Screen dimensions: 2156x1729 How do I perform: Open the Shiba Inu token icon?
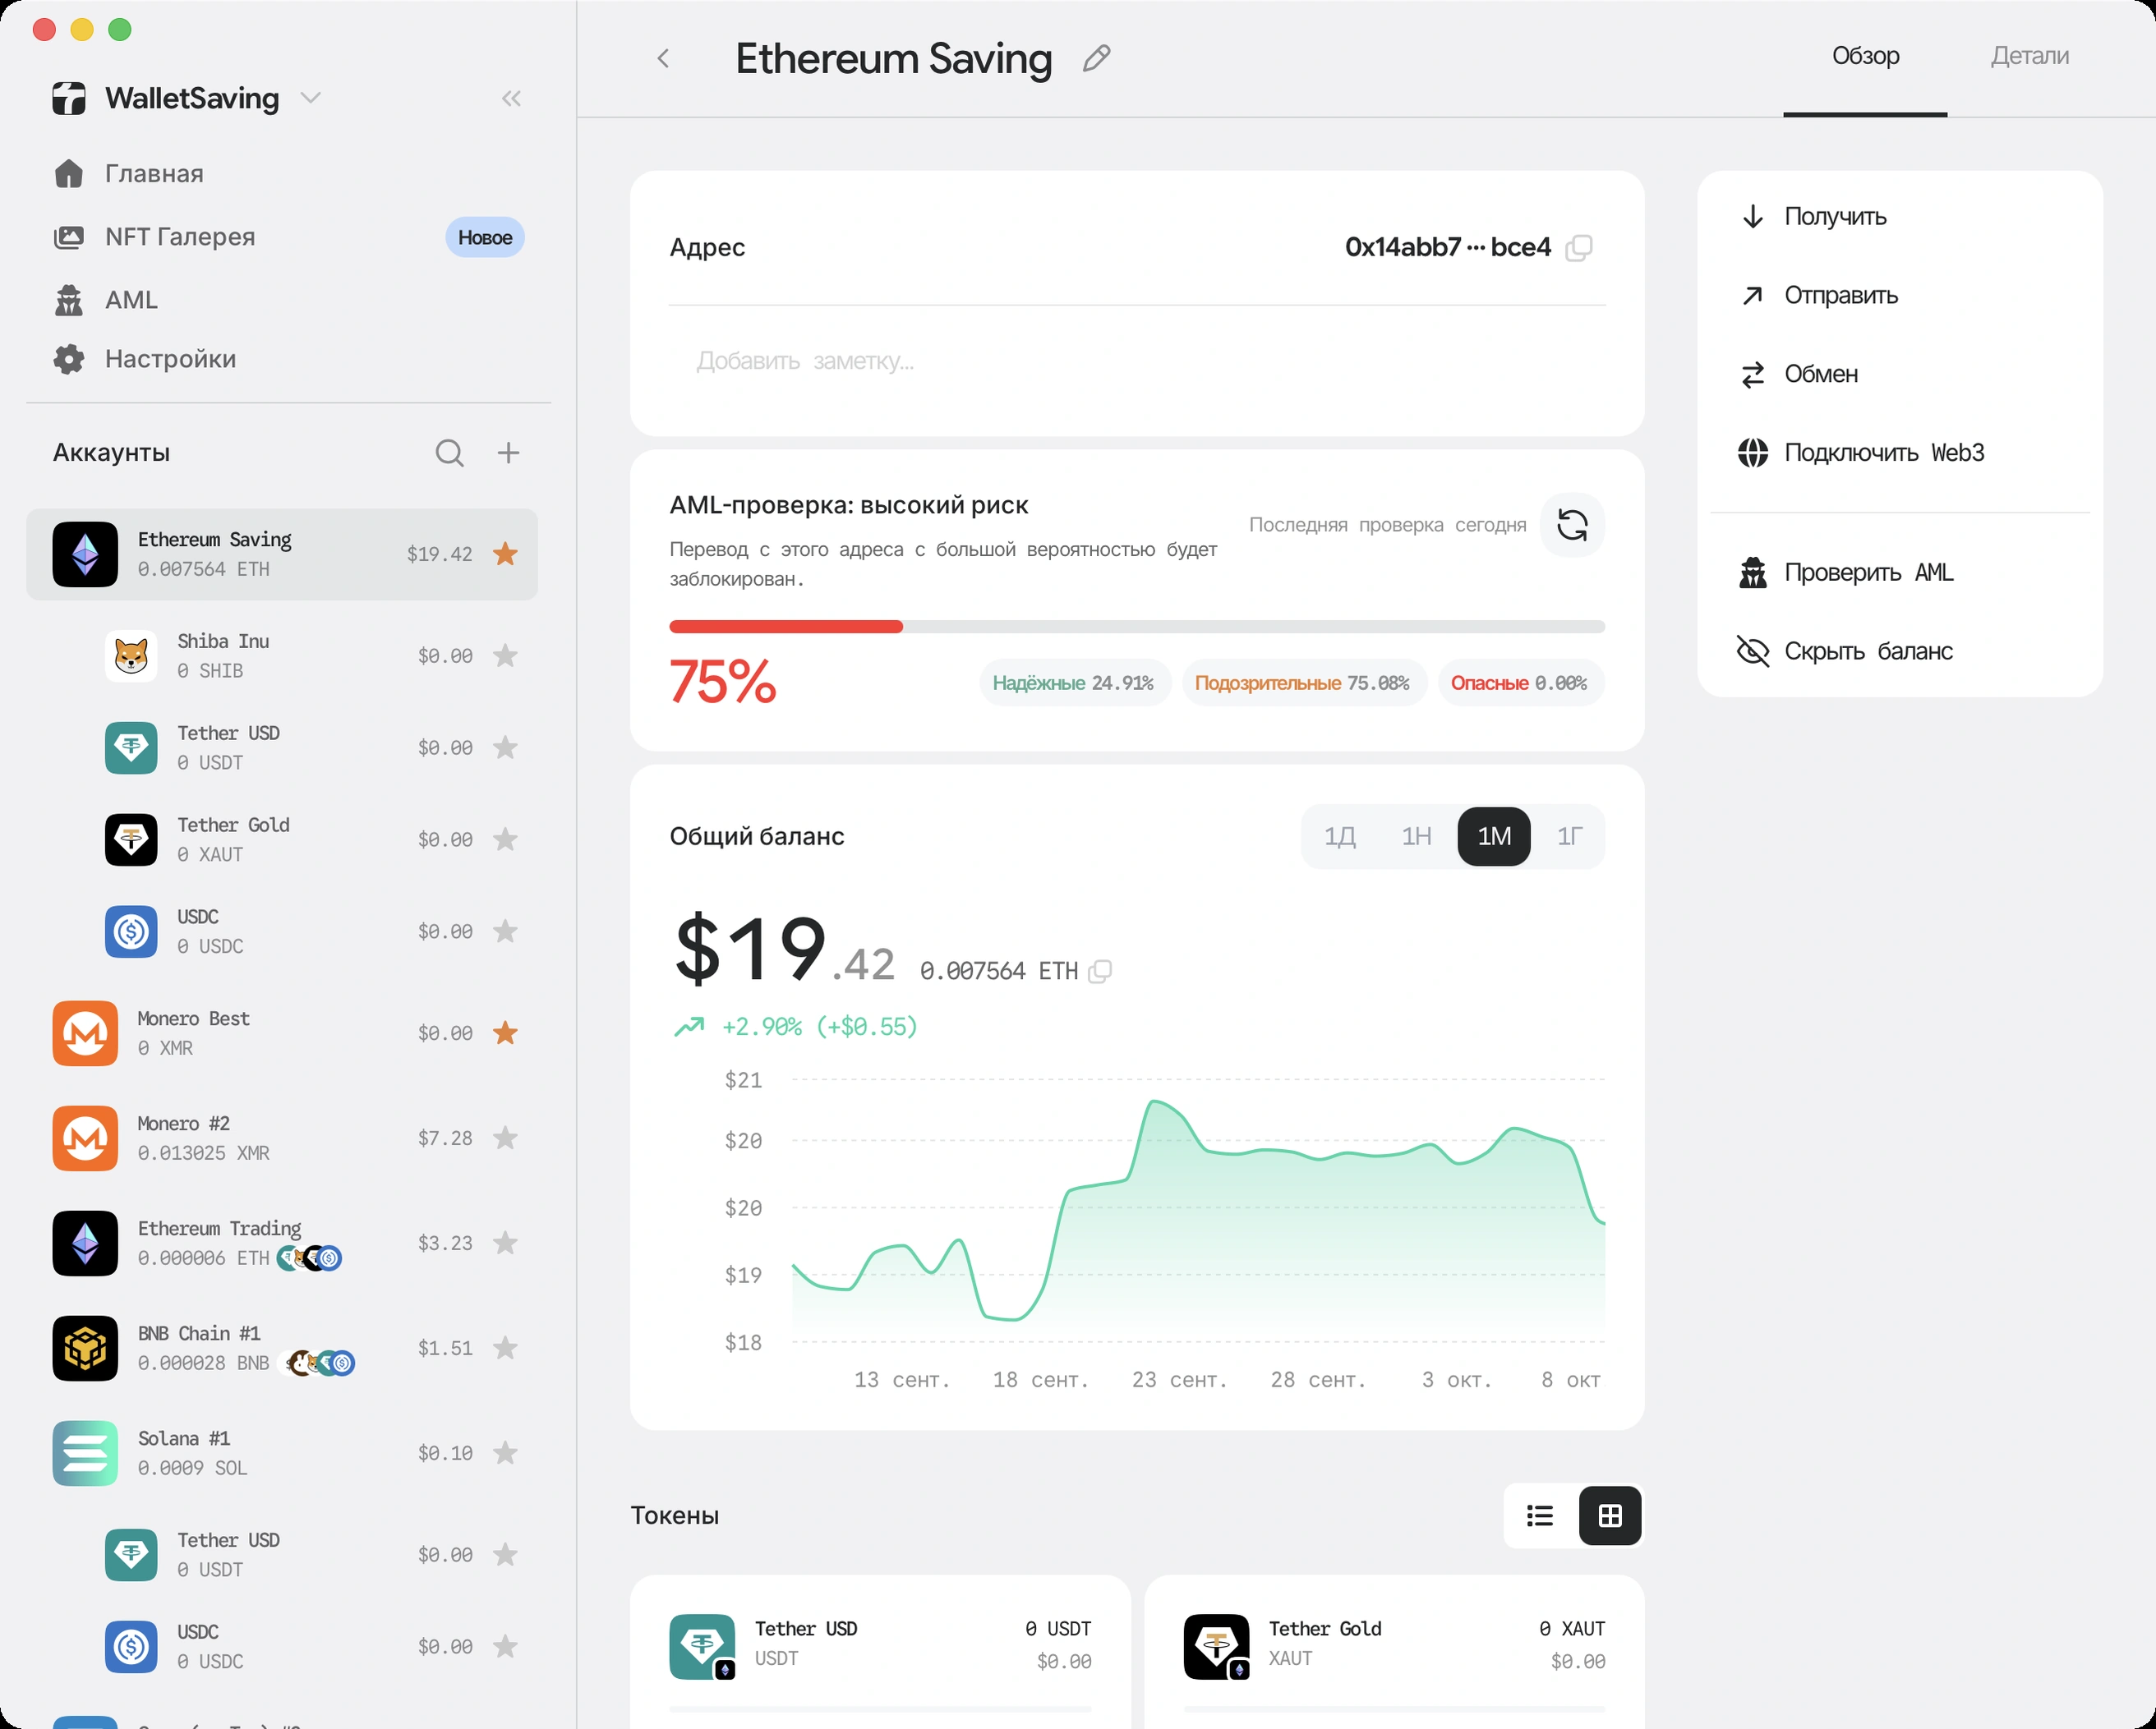tap(131, 656)
